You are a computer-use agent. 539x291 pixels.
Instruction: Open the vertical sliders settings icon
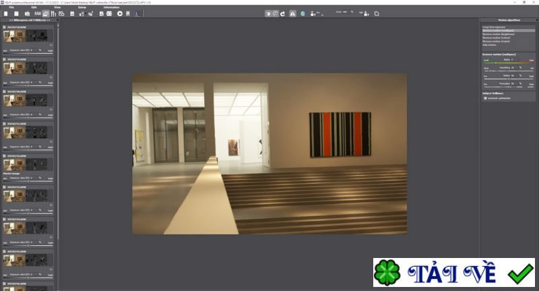coord(53,13)
